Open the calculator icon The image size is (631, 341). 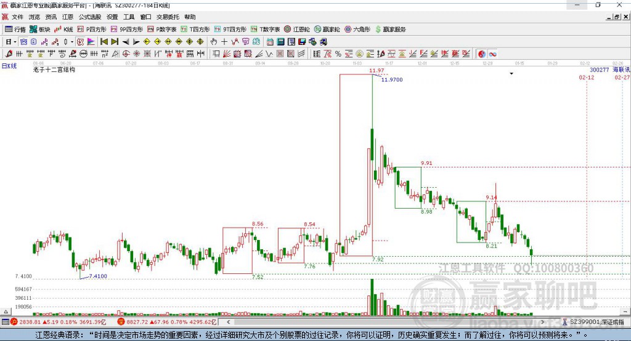click(x=280, y=42)
